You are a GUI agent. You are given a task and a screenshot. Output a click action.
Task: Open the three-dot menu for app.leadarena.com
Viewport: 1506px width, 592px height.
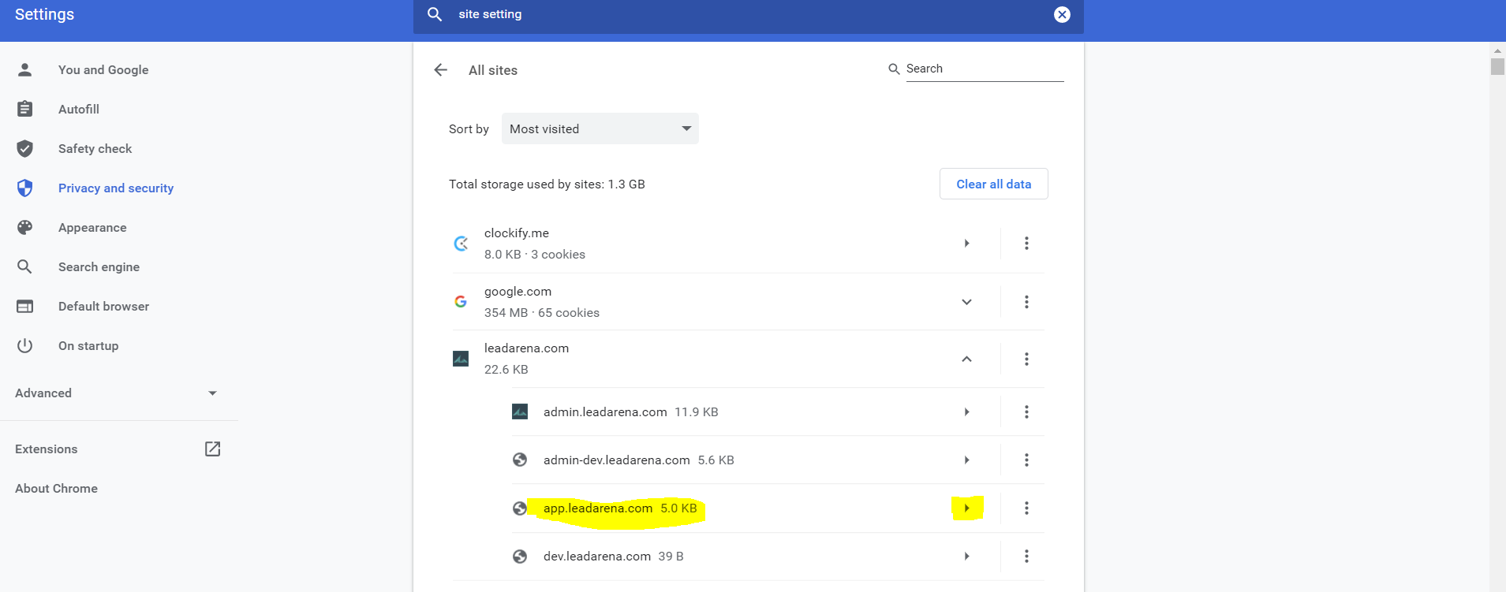[1026, 508]
